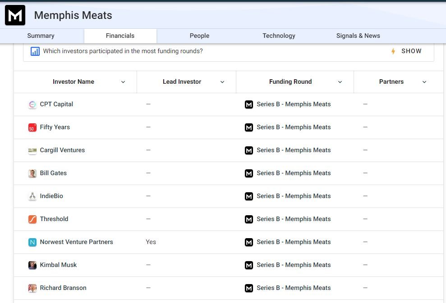Open Richard Branson's Series B funding link
Screen dimensions: 446x303
coord(294,288)
